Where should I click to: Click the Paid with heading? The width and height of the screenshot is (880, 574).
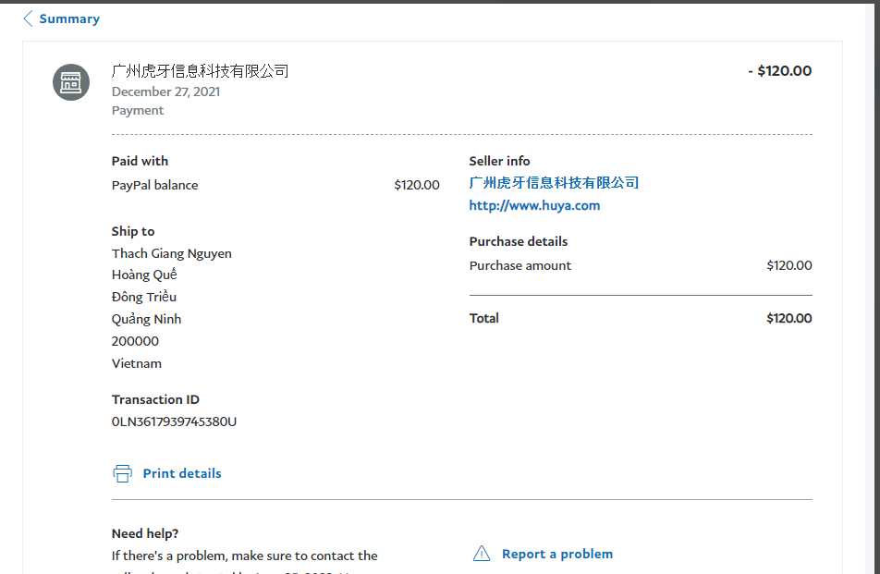[x=140, y=161]
